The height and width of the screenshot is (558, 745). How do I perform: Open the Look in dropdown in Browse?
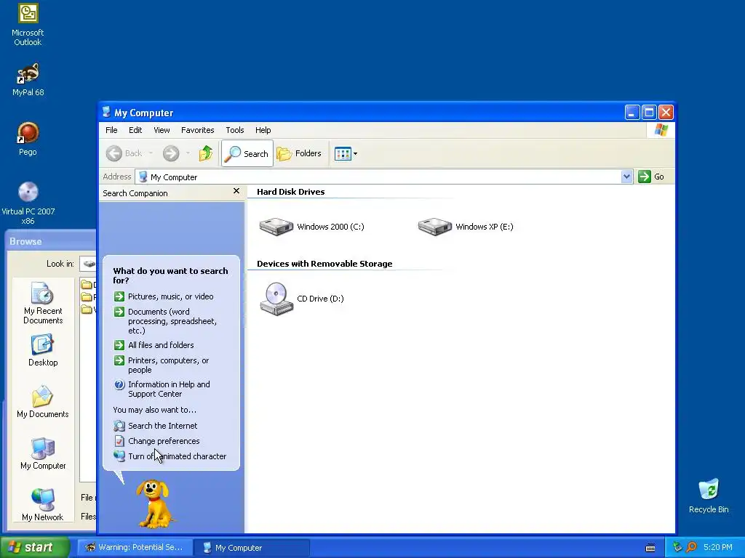(x=88, y=264)
